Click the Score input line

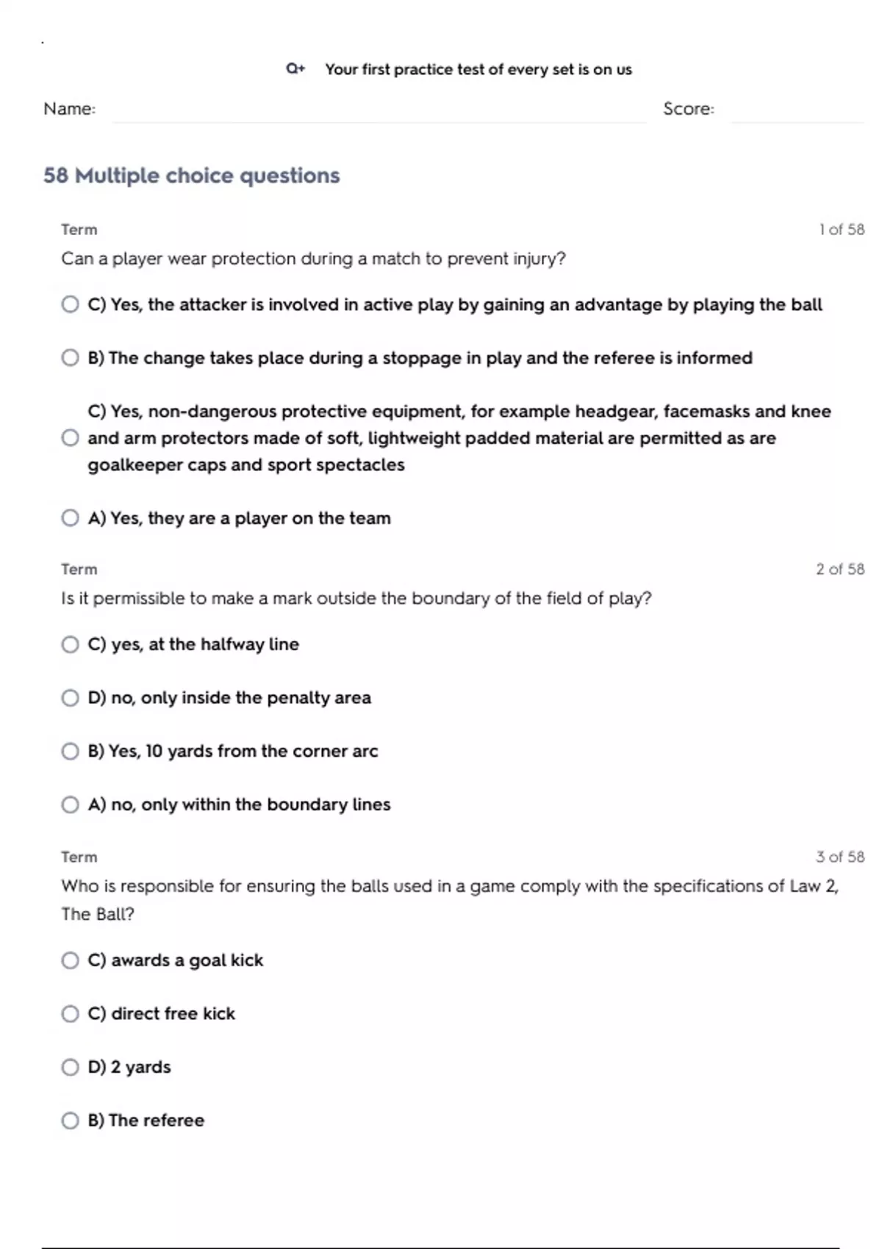pyautogui.click(x=797, y=110)
